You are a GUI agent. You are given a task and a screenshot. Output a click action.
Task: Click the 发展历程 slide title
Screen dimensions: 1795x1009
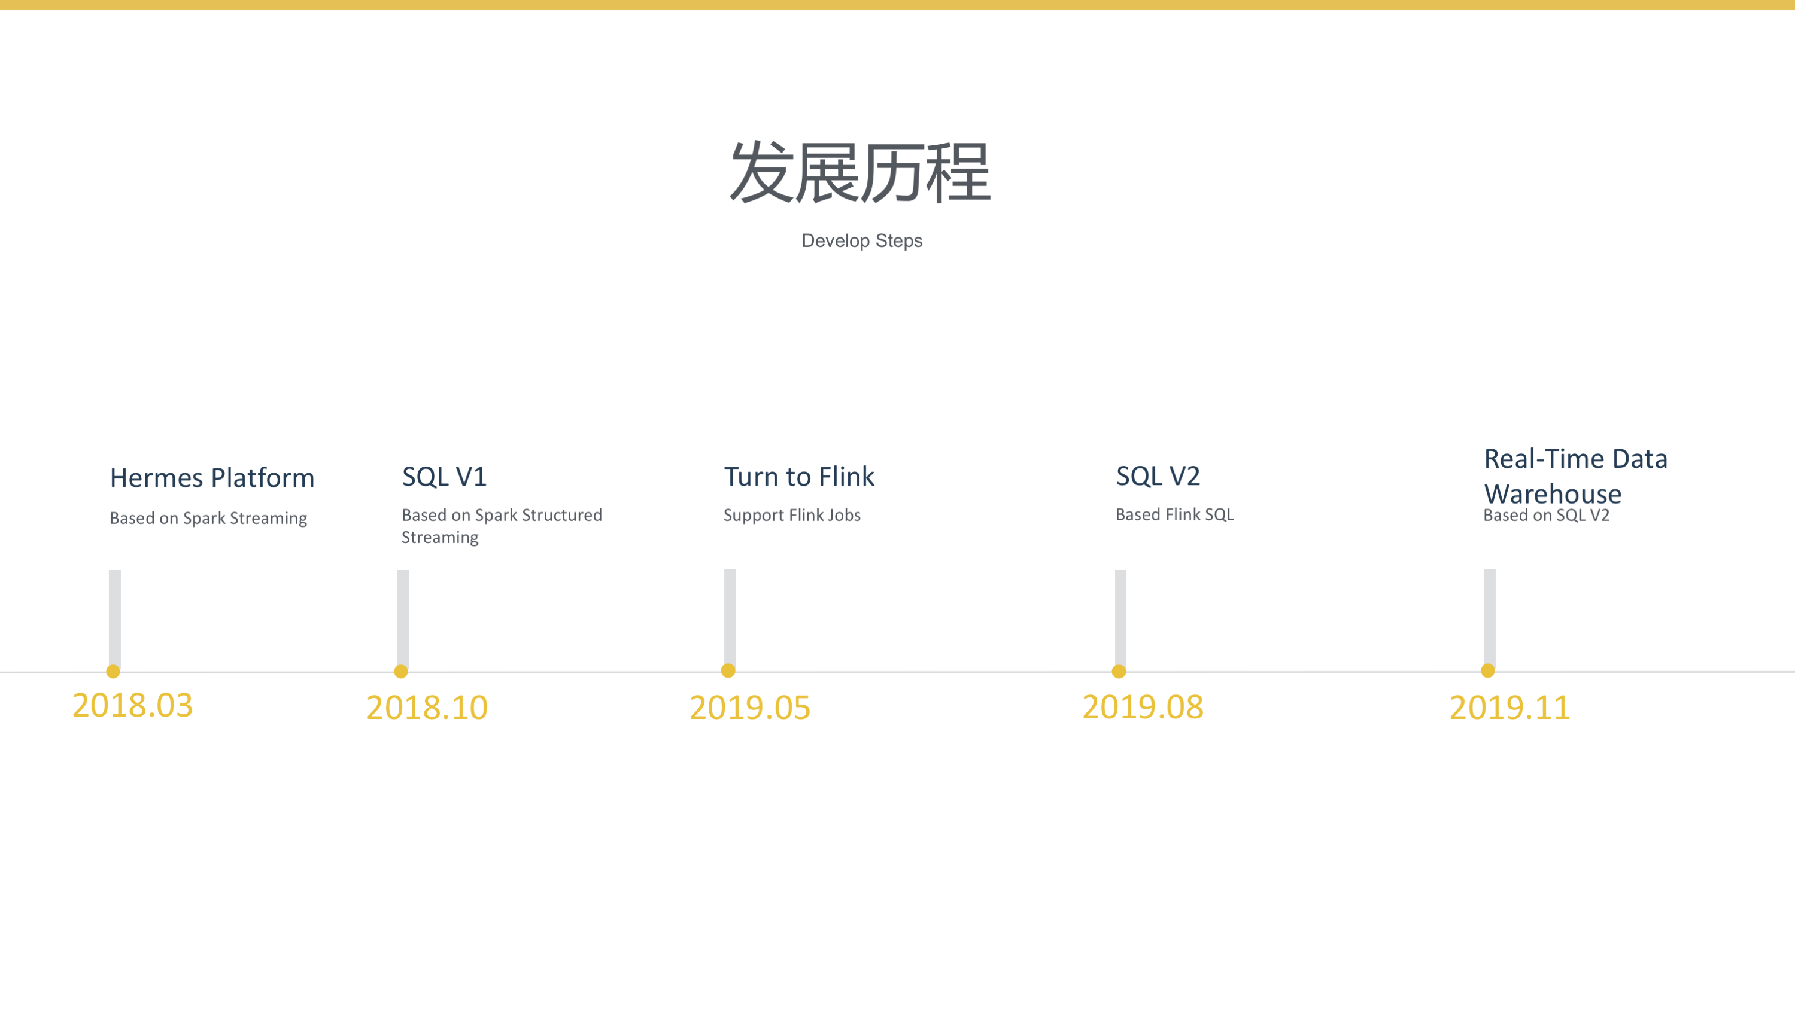[x=860, y=172]
